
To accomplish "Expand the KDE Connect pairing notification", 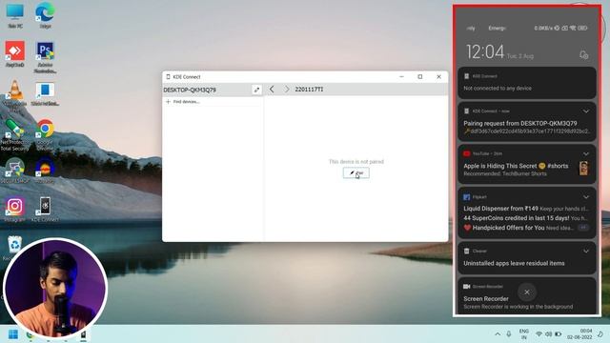I will pyautogui.click(x=585, y=111).
